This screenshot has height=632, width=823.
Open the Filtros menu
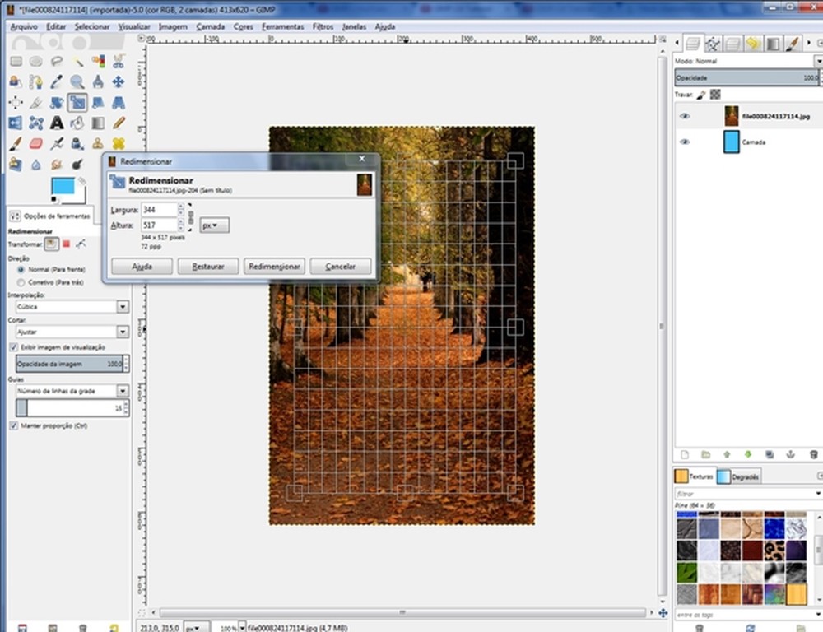(322, 26)
